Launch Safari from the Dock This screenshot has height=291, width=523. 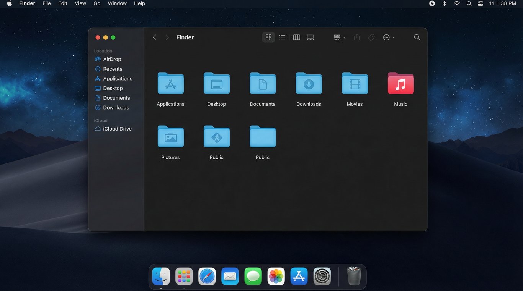(x=207, y=276)
